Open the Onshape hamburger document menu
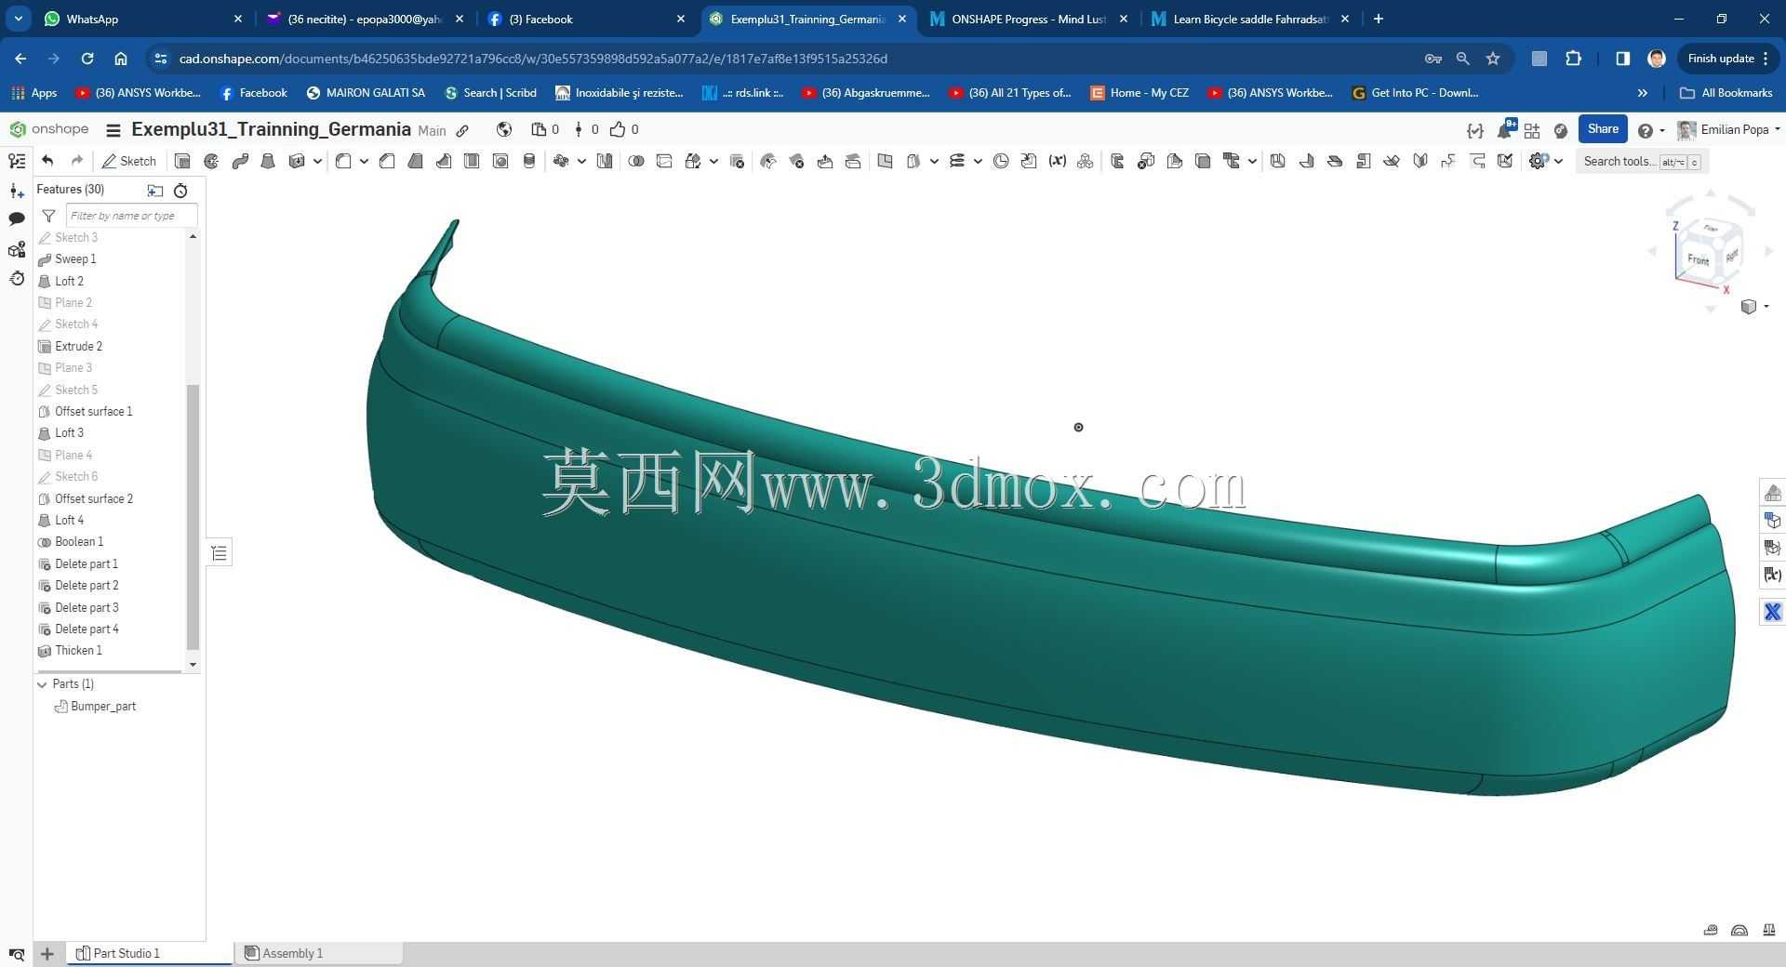Screen dimensions: 1786x967 coord(113,130)
